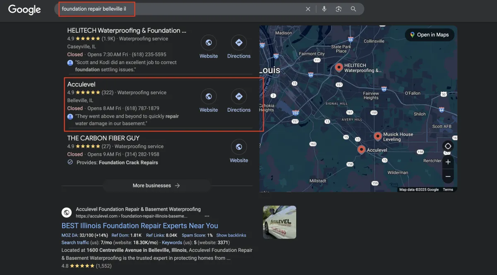Open the Acculevel business listing title
The height and width of the screenshot is (275, 497).
pos(81,84)
